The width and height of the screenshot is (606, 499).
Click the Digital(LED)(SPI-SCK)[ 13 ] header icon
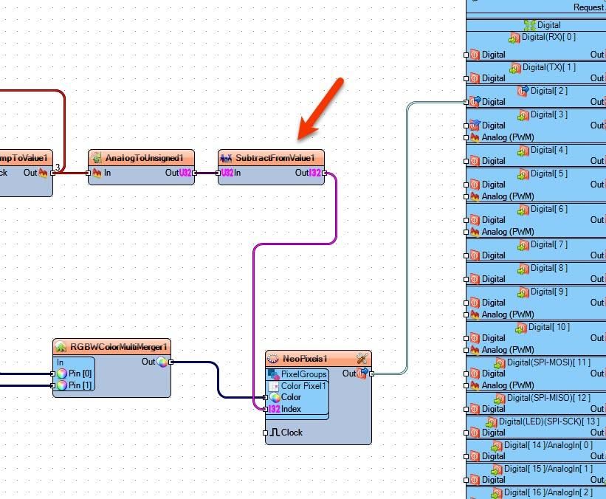pyautogui.click(x=492, y=422)
